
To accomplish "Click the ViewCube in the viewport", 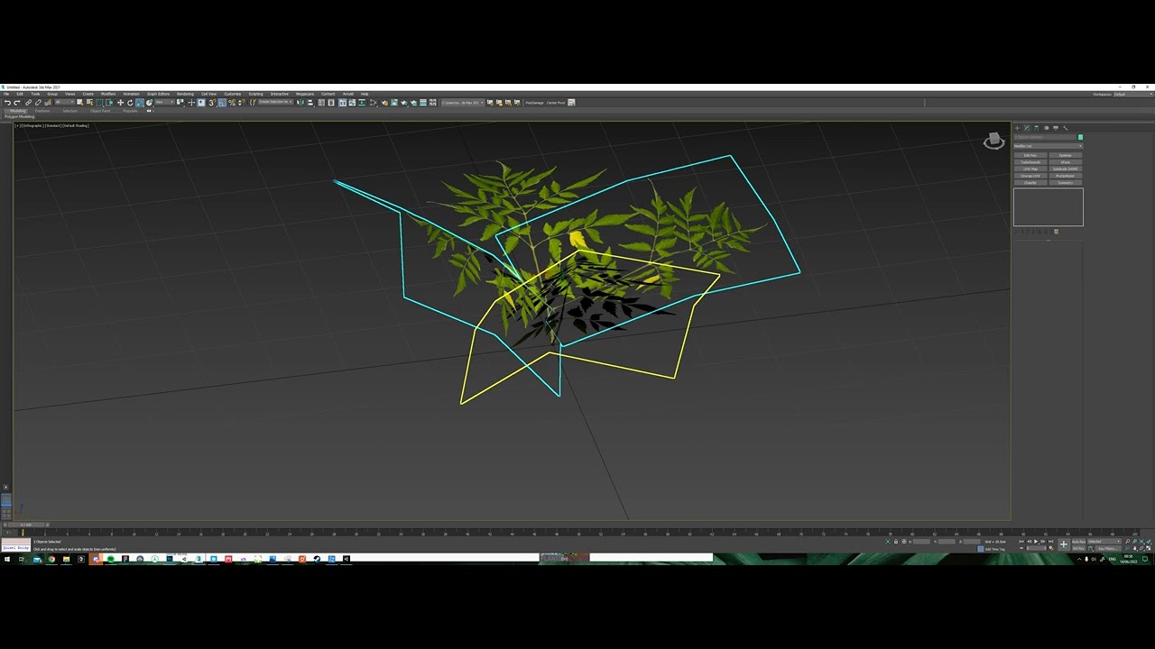I will (x=993, y=141).
